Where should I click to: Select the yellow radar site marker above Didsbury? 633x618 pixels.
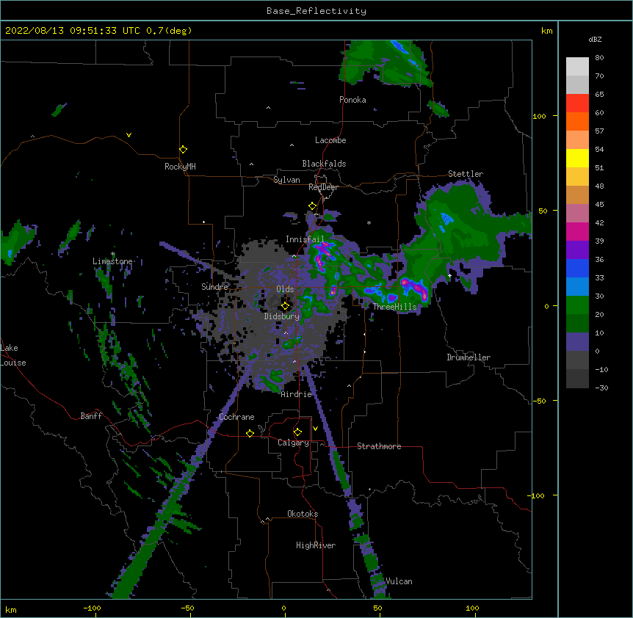click(286, 306)
